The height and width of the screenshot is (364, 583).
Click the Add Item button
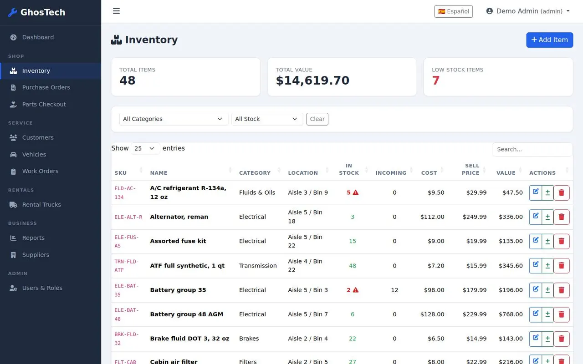tap(550, 40)
